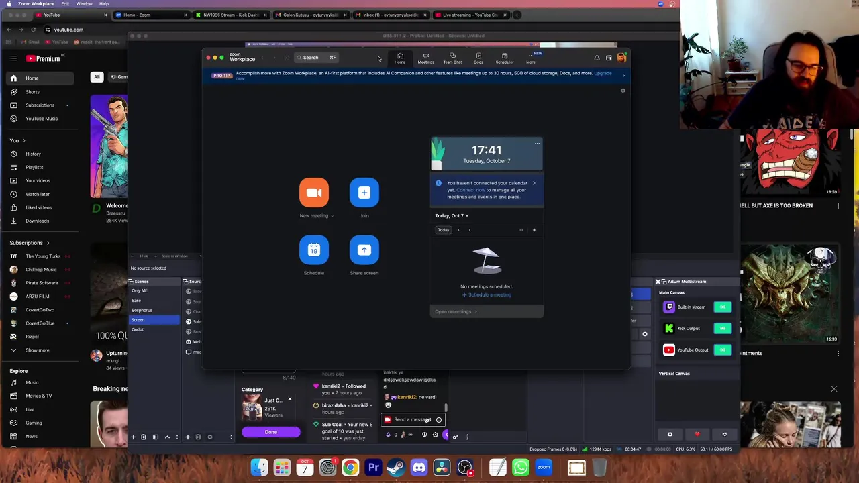Add a new source in OBS
859x483 pixels.
point(188,437)
